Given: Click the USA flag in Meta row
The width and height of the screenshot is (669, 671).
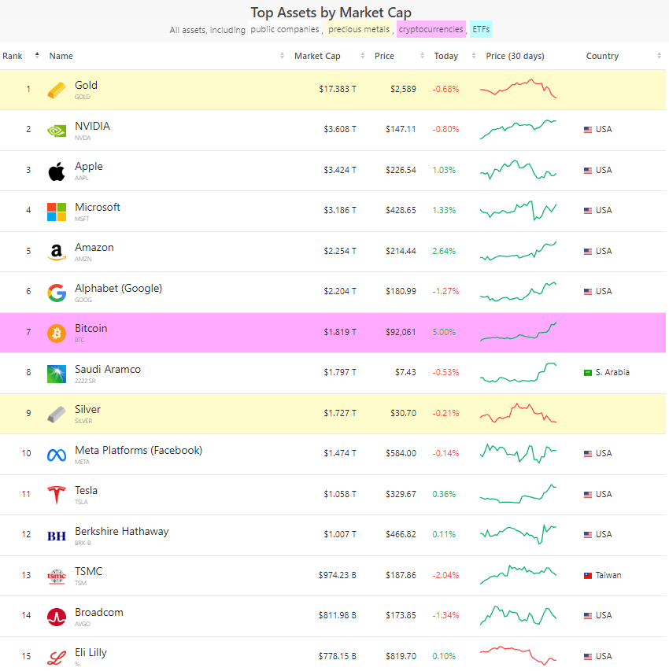Looking at the screenshot, I should (x=588, y=454).
